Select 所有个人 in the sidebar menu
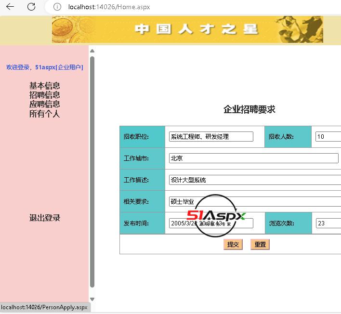This screenshot has width=341, height=314. pyautogui.click(x=44, y=114)
